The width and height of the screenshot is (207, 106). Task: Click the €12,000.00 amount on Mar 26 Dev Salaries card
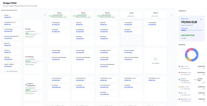pos(105,94)
